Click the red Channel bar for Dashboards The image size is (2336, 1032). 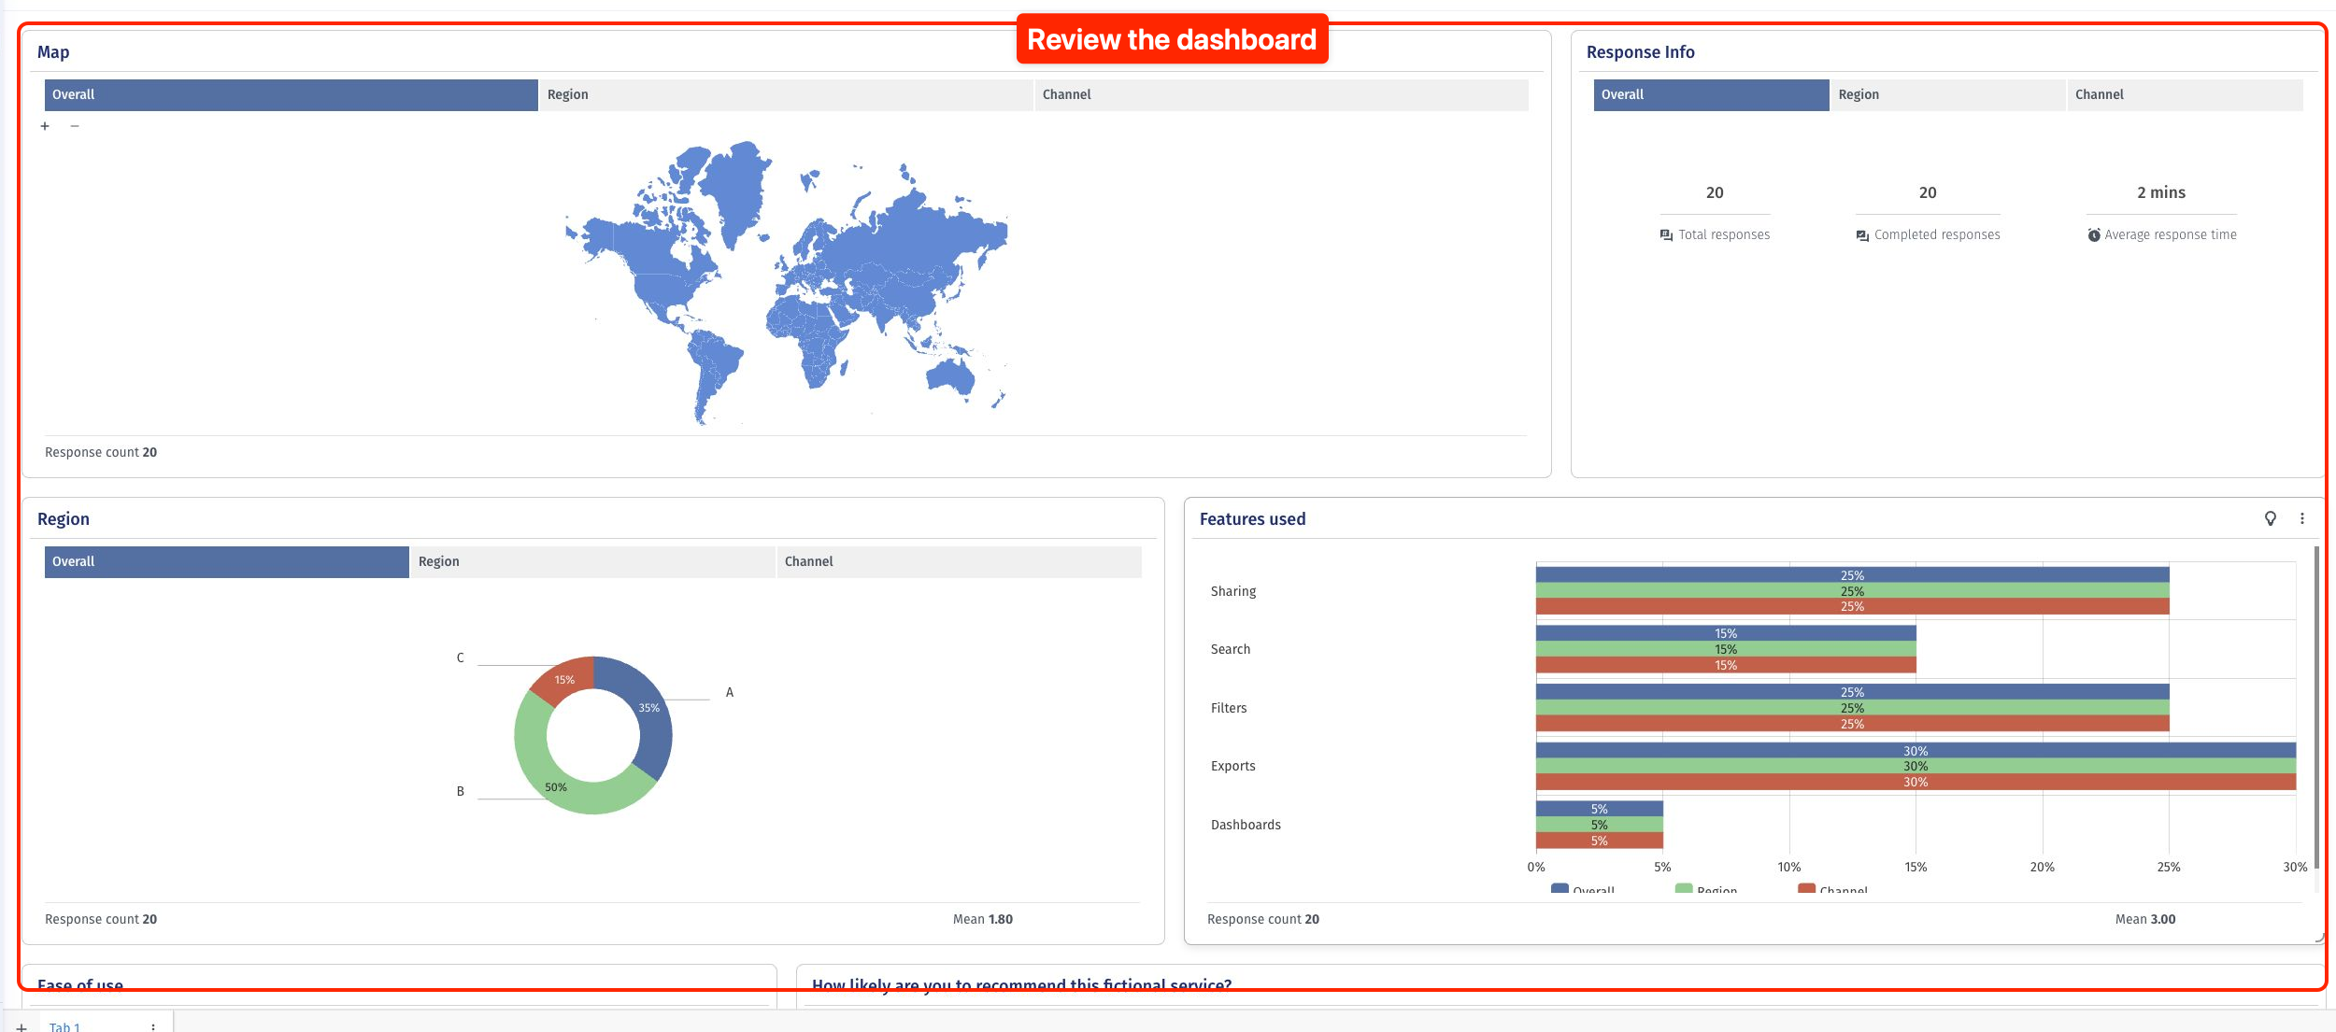point(1600,841)
